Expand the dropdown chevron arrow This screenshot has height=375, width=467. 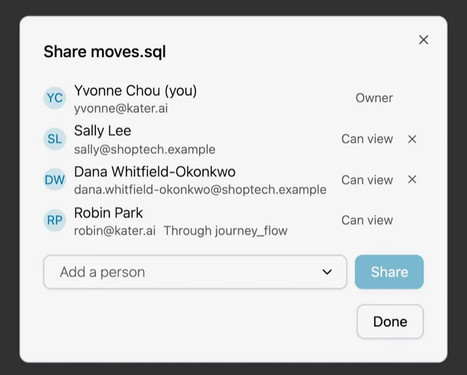(x=327, y=272)
